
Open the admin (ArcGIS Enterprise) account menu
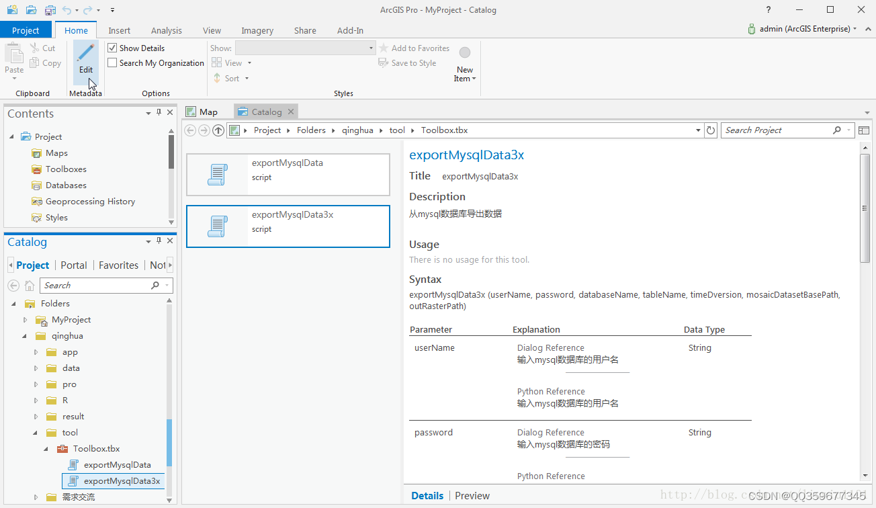pyautogui.click(x=803, y=29)
